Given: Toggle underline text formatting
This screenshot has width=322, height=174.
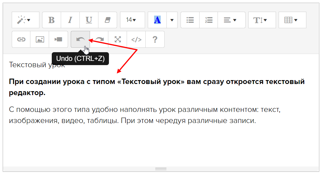Looking at the screenshot, I should coord(89,20).
